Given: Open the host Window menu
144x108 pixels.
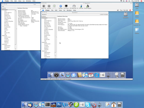Looking at the screenshot, I should click(28, 1).
